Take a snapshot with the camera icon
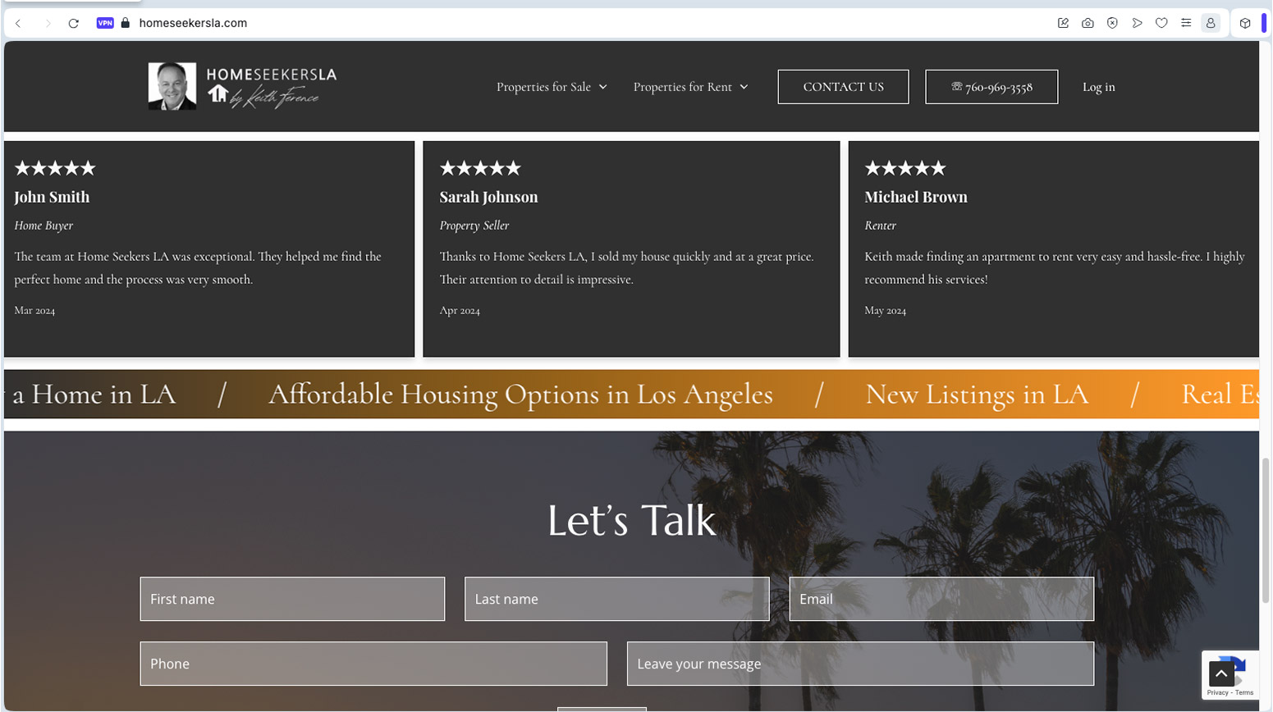 [1088, 23]
